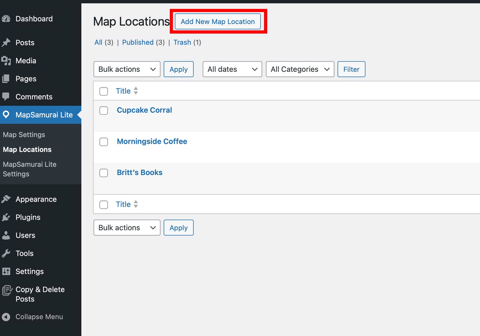This screenshot has height=336, width=480.
Task: Click the Copy & Delete Posts icon
Action: 7,290
